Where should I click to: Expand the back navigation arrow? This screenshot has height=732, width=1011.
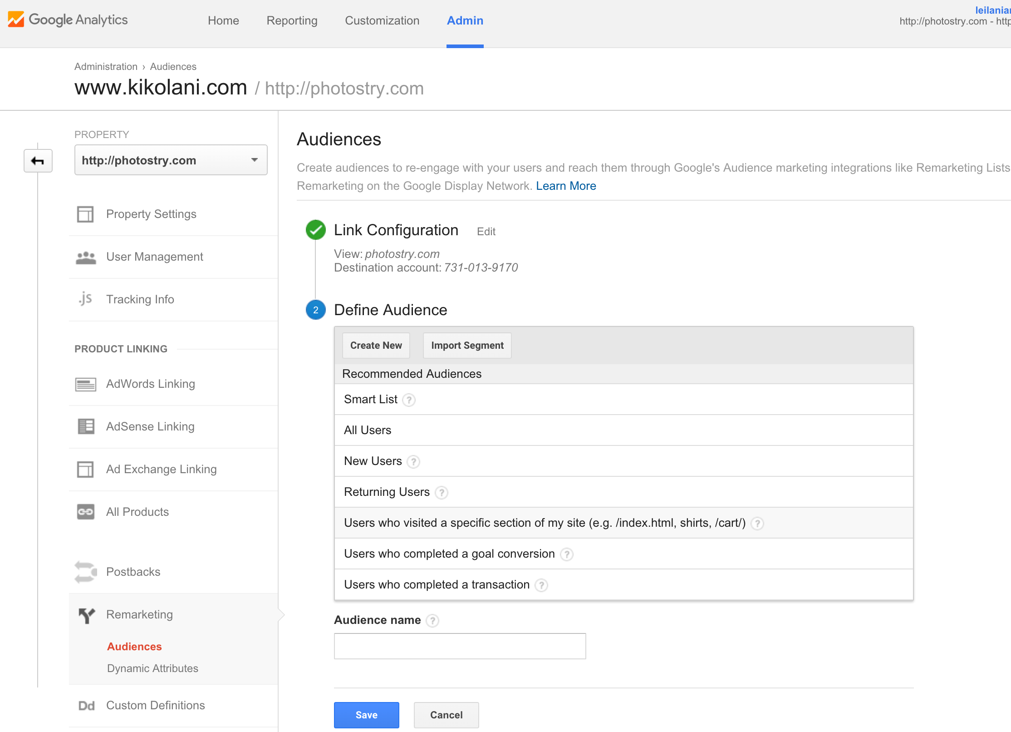point(38,162)
